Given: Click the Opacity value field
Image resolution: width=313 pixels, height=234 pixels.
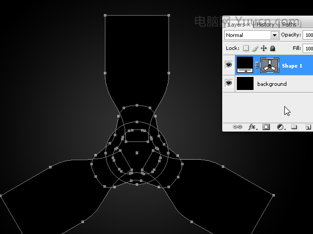Looking at the screenshot, I should tap(308, 35).
